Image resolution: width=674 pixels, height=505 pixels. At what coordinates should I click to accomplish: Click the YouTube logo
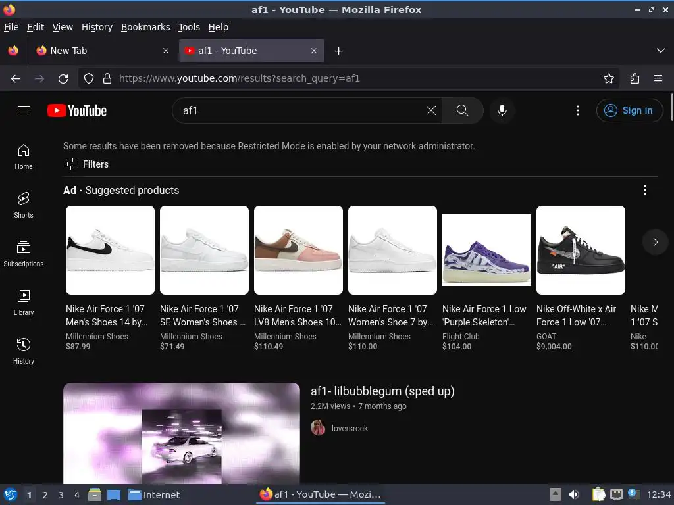[x=77, y=110]
